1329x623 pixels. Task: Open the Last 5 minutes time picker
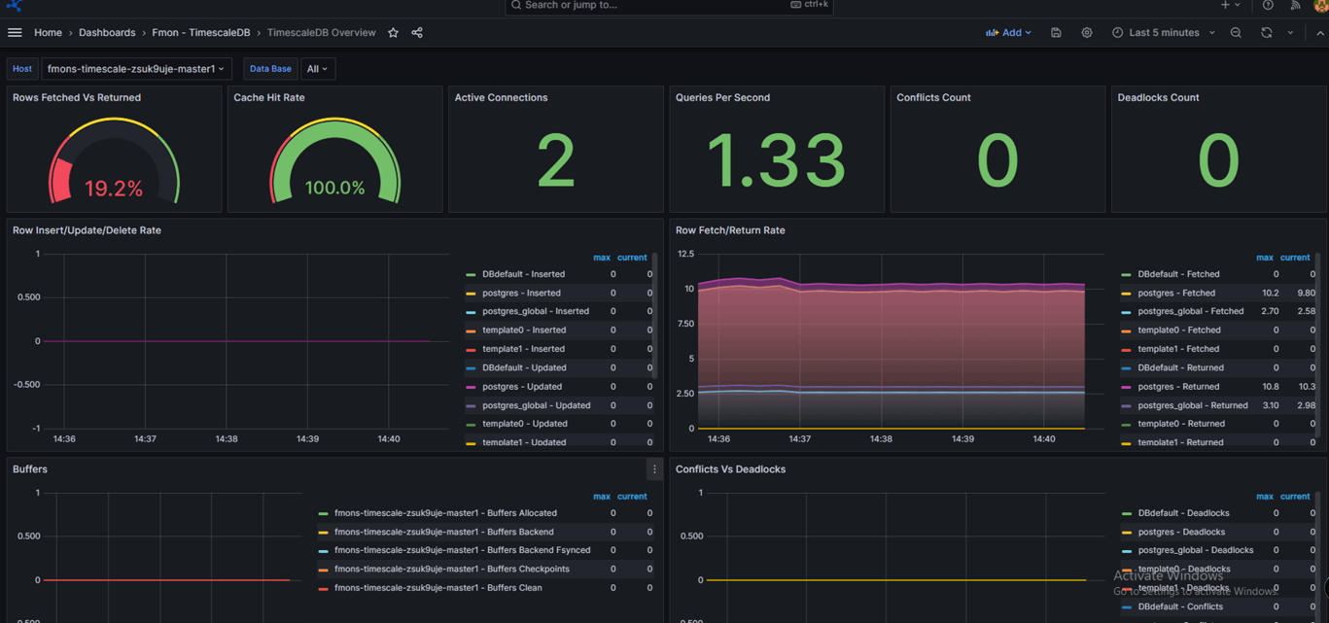1164,33
